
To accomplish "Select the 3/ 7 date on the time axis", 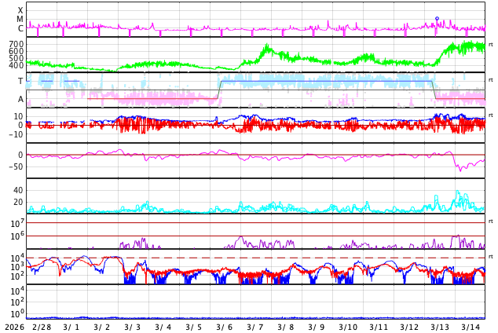I will 255,327.
